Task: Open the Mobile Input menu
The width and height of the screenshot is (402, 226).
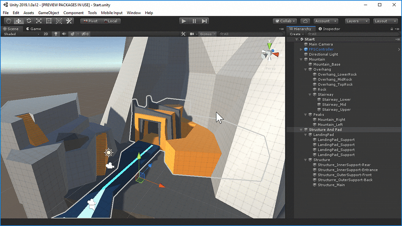Action: point(111,13)
